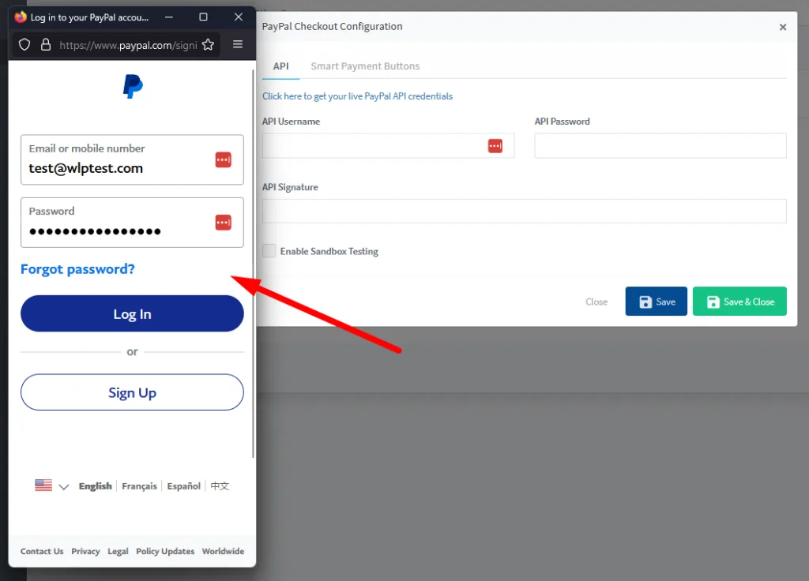Minimize the PayPal login window
Viewport: 809px width, 581px height.
tap(169, 17)
